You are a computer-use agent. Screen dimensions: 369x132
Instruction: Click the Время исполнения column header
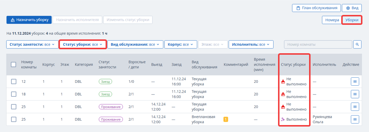tap(265, 64)
